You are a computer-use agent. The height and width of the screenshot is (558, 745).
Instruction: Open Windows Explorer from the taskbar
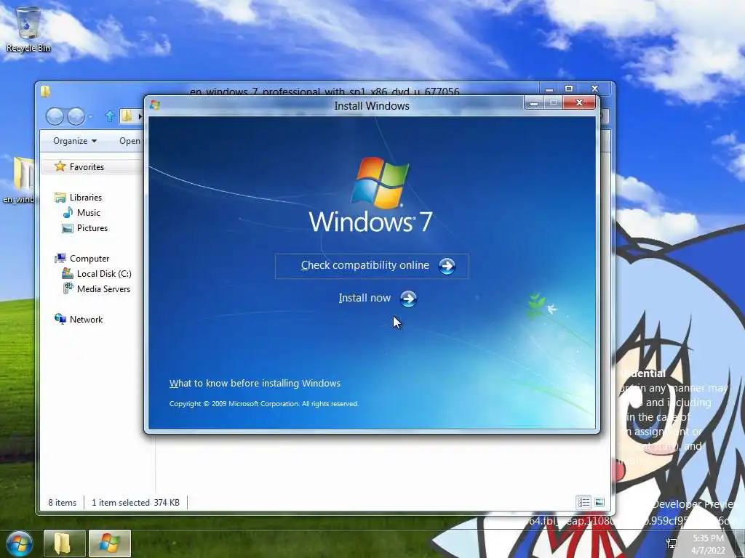[64, 543]
